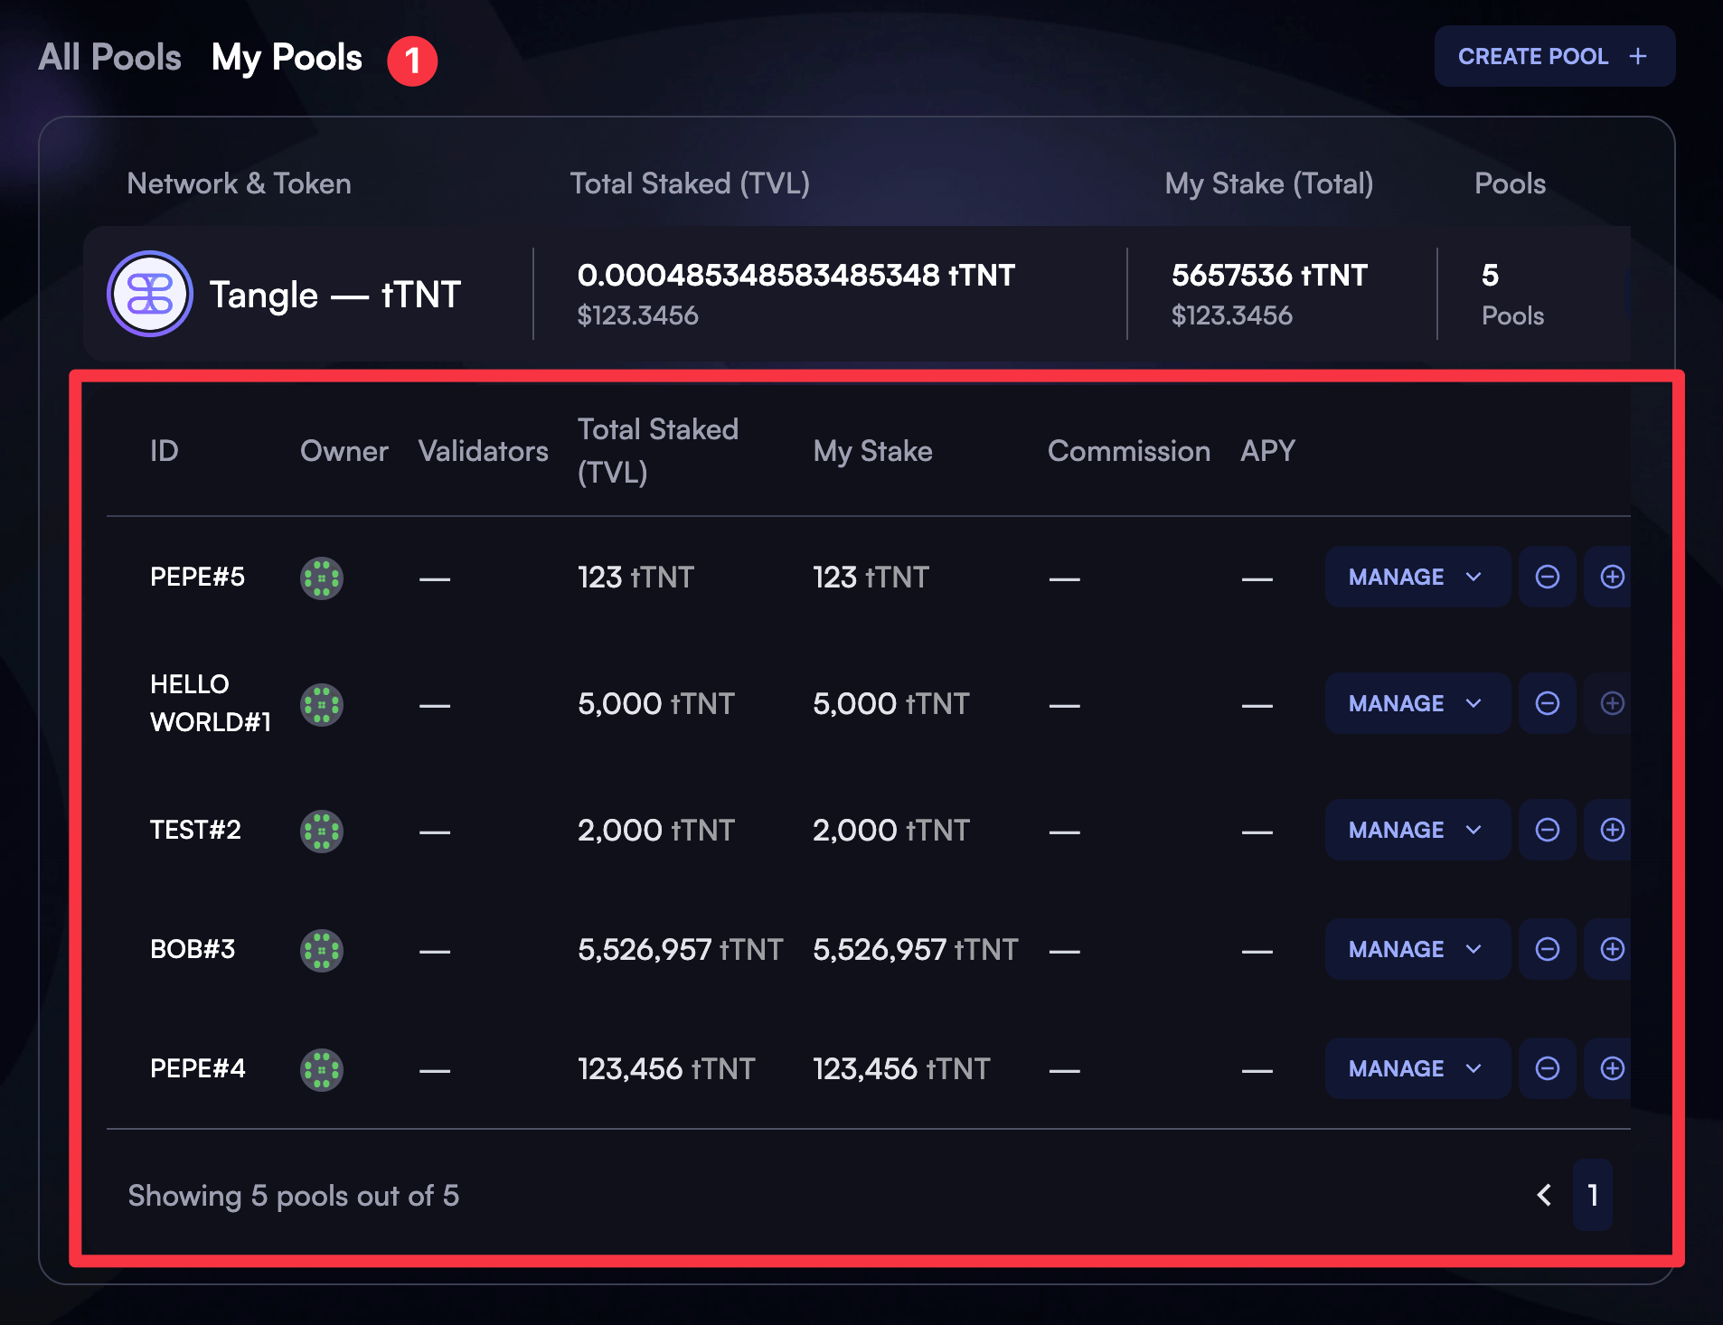The height and width of the screenshot is (1325, 1723).
Task: Switch to the All Pools tab
Action: 109,57
